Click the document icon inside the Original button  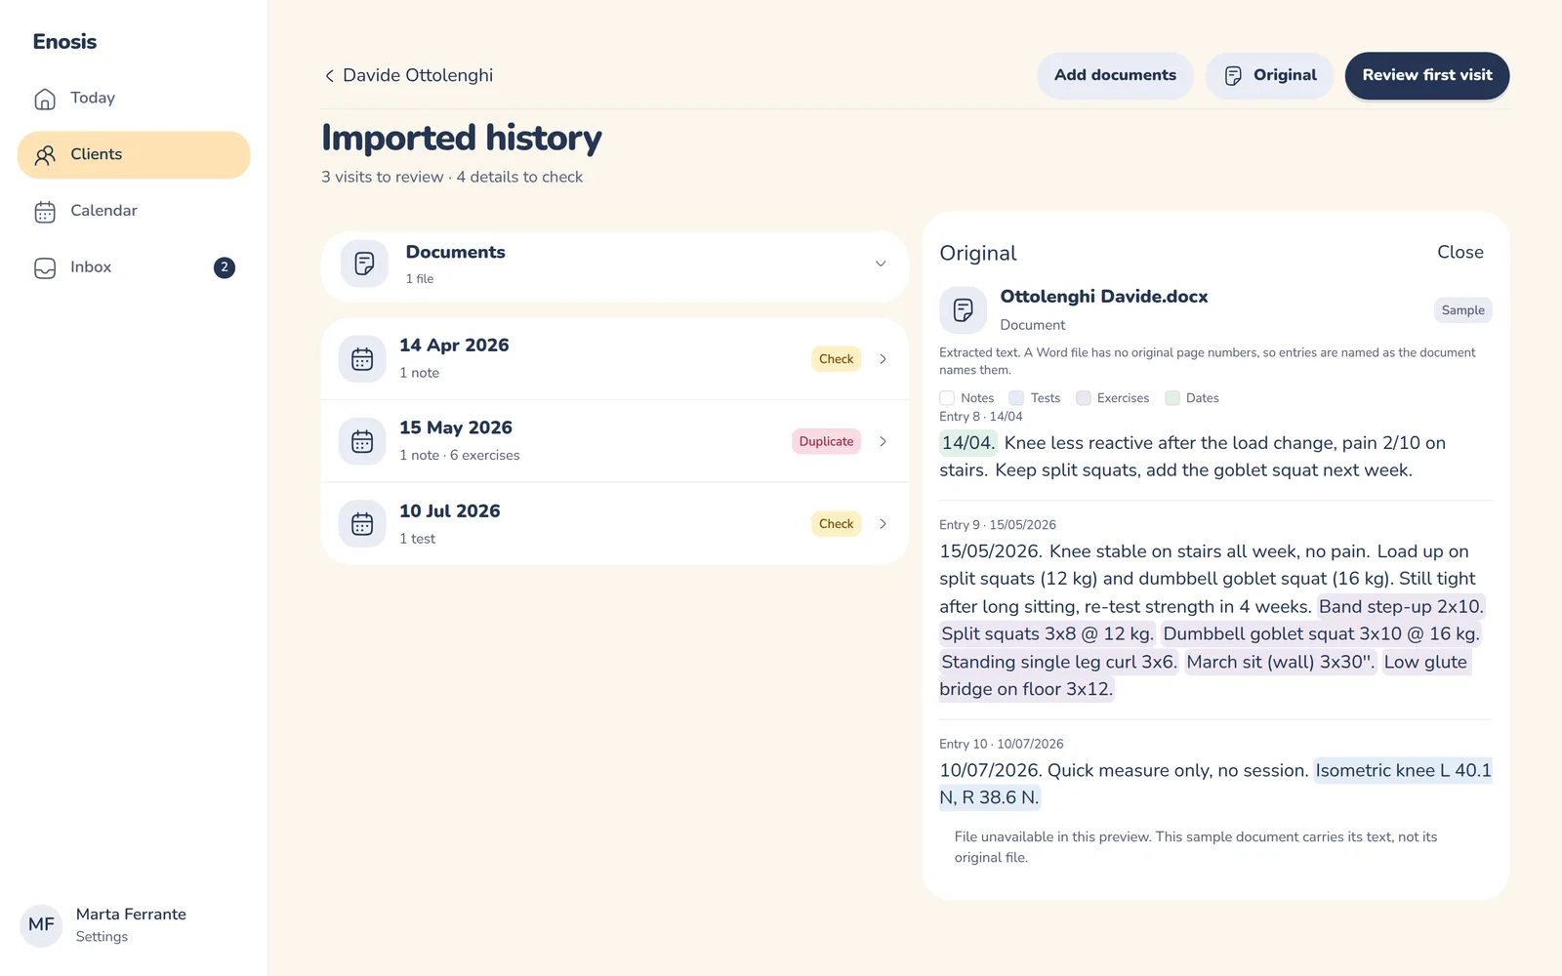[1233, 76]
